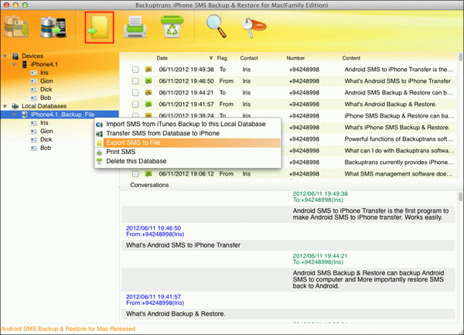
Task: Select Iris under iPhone4,1_Backup_File database
Action: [x=44, y=123]
